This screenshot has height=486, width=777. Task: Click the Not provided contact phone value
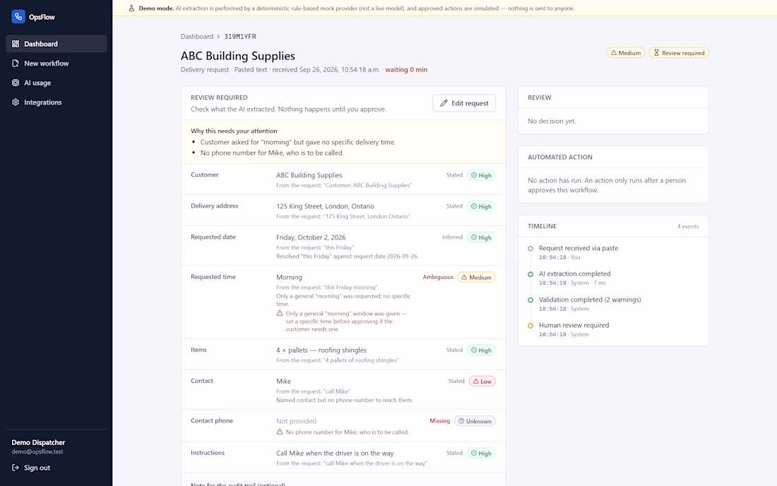click(296, 421)
